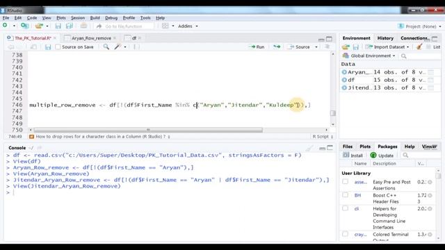The image size is (445, 250).
Task: Check the asse... package checkbox
Action: pos(345,182)
